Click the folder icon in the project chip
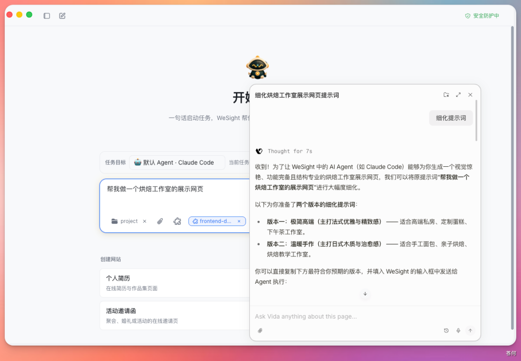521x361 pixels. click(114, 221)
